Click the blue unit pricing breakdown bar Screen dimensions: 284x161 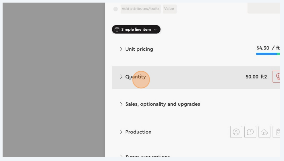tap(266, 54)
